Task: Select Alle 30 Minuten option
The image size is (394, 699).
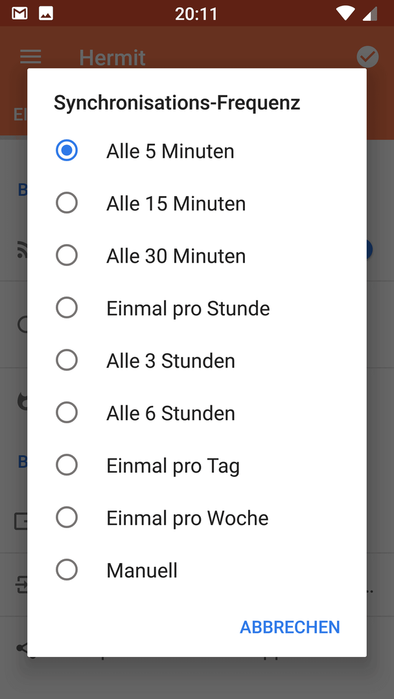Action: [x=197, y=256]
